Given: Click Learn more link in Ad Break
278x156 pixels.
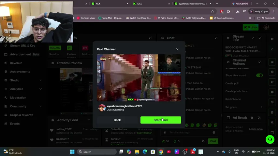Looking at the screenshot, I should pos(256,129).
